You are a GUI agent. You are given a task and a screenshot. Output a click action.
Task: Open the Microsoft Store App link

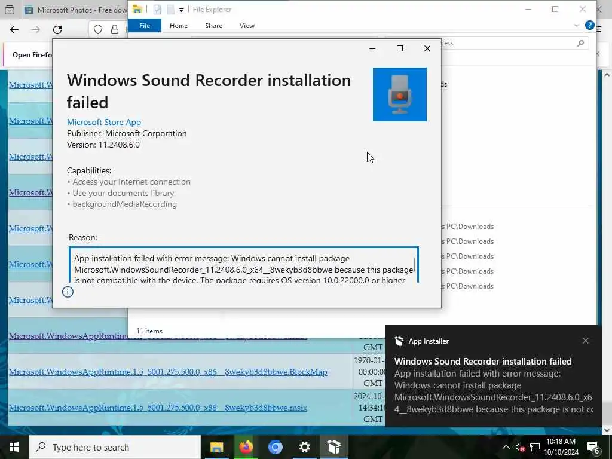pyautogui.click(x=104, y=122)
